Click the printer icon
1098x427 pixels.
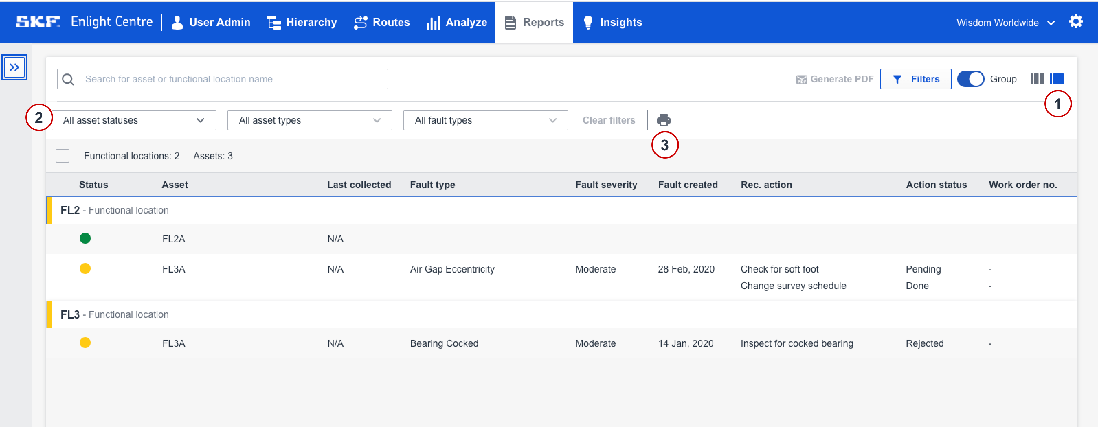pos(663,120)
